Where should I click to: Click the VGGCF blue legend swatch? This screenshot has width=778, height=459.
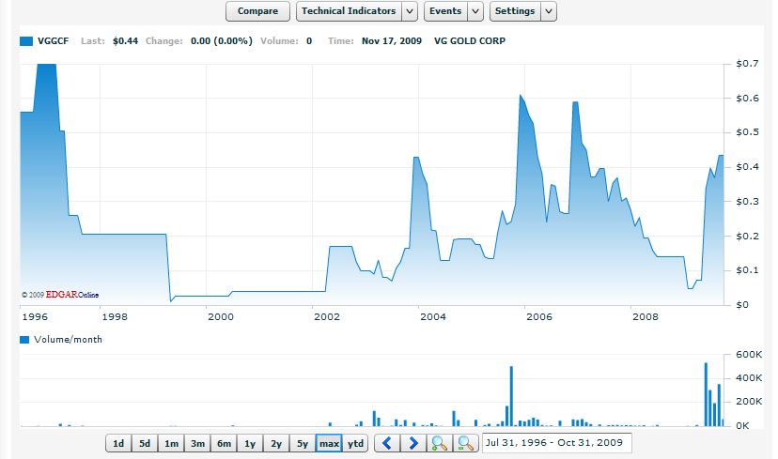[26, 41]
